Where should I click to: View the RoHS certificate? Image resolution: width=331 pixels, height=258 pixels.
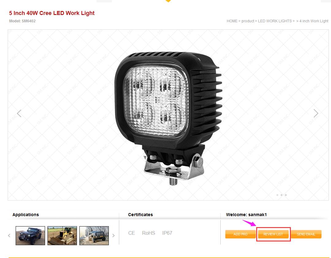coord(149,233)
